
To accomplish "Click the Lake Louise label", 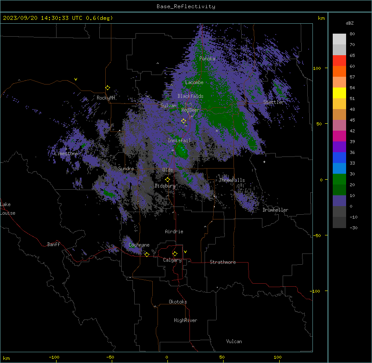I will coord(8,209).
